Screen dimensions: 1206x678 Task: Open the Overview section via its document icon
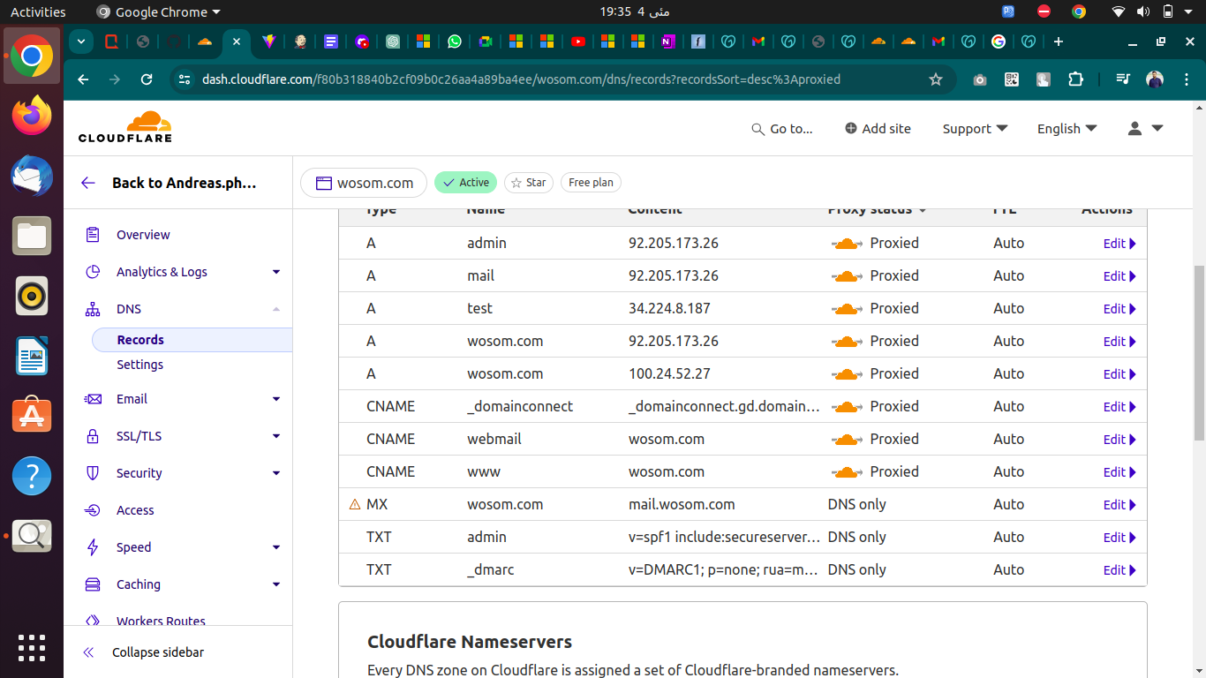point(93,235)
